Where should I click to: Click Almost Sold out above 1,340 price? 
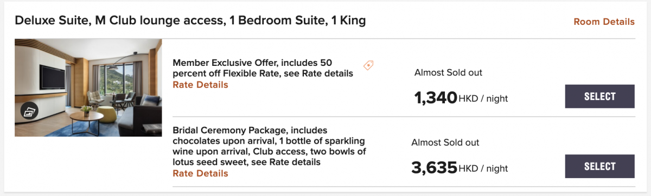coord(448,72)
